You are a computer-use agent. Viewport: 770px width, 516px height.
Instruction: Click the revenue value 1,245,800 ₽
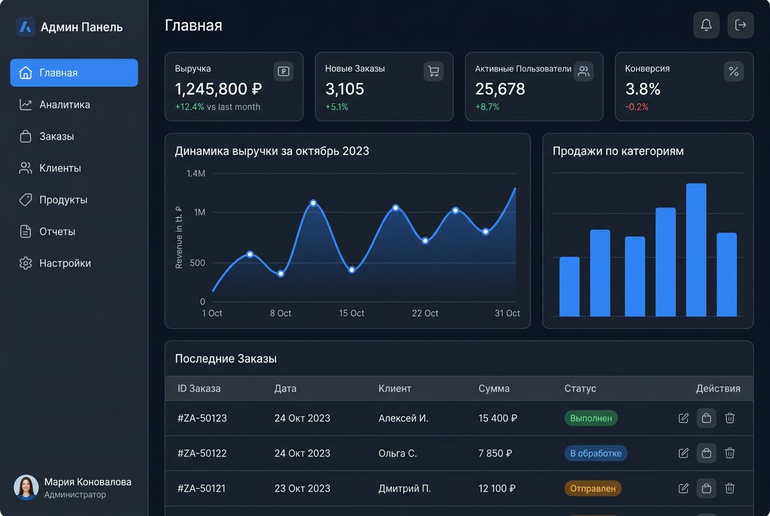[218, 89]
